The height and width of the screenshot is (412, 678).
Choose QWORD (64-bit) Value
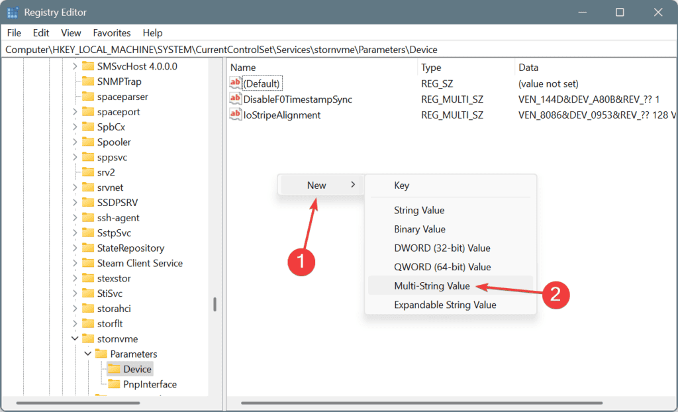point(450,267)
